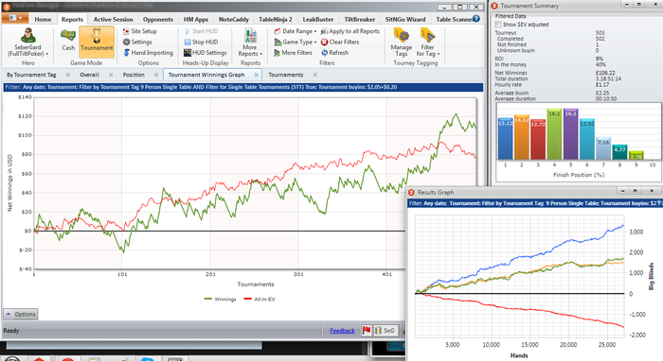Open the Feedback link
663x361 pixels.
[342, 331]
